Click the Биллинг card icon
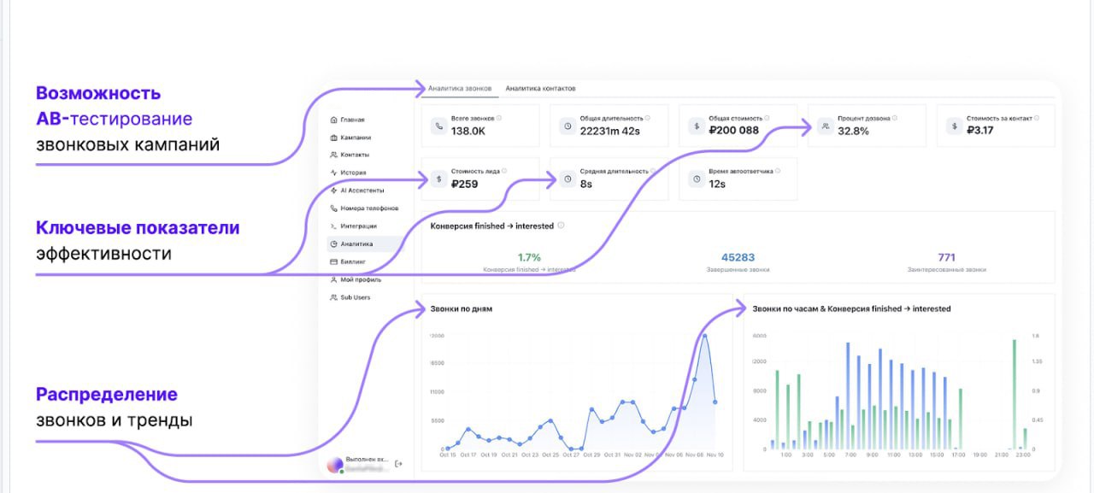The height and width of the screenshot is (493, 1094). tap(333, 261)
